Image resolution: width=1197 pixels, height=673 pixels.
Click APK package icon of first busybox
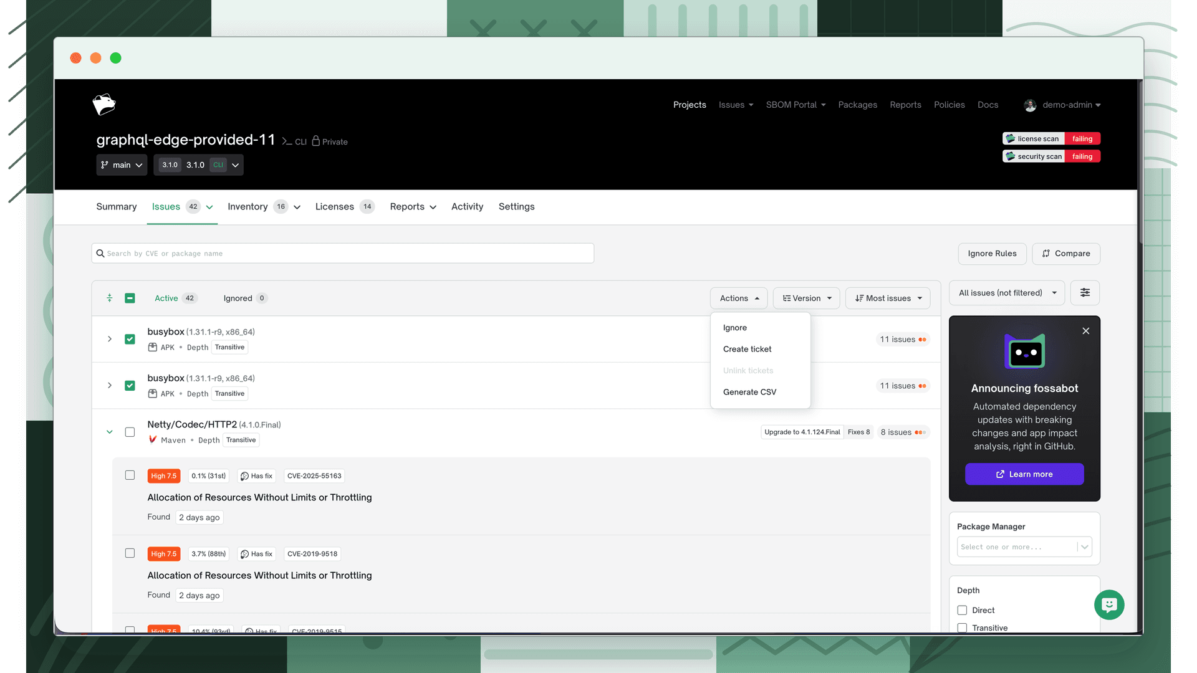point(153,347)
